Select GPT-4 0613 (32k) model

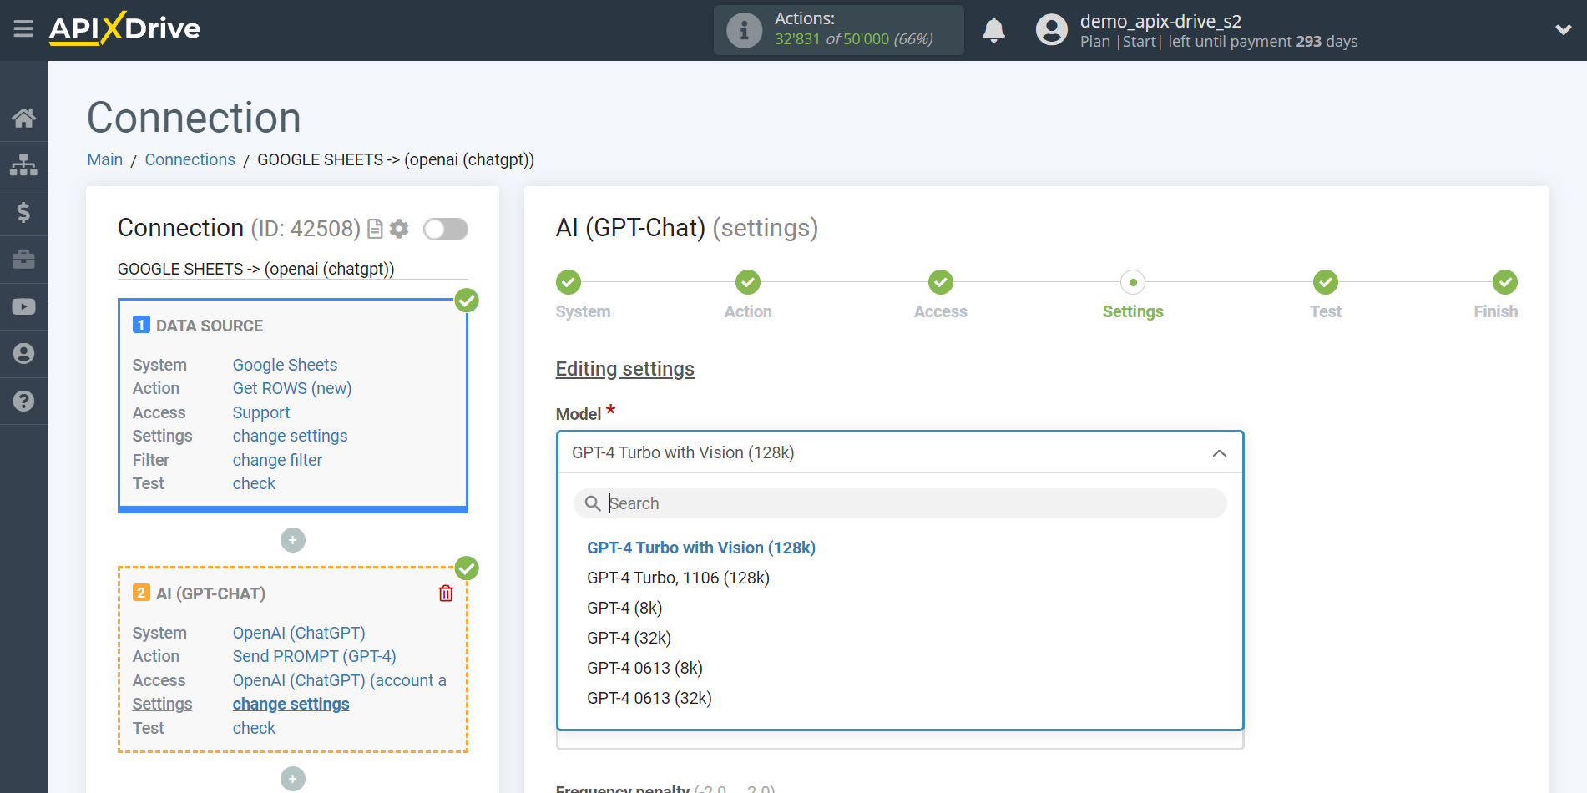[x=649, y=698]
